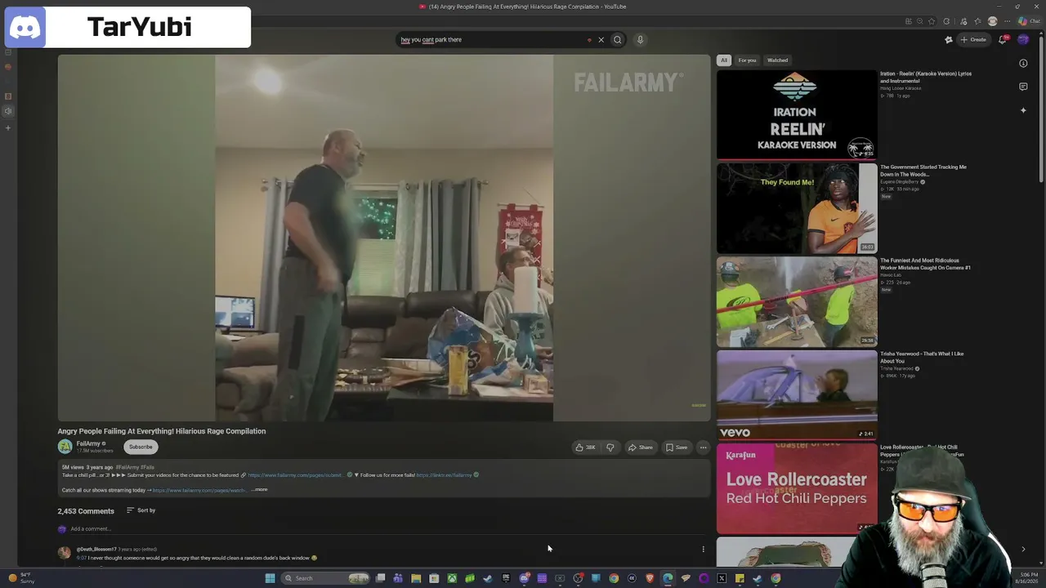Select the All filter chip
Viewport: 1046px width, 588px height.
coord(724,60)
